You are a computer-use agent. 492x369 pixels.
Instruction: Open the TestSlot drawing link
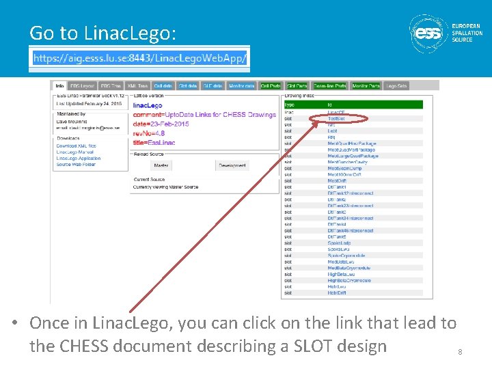pos(336,119)
